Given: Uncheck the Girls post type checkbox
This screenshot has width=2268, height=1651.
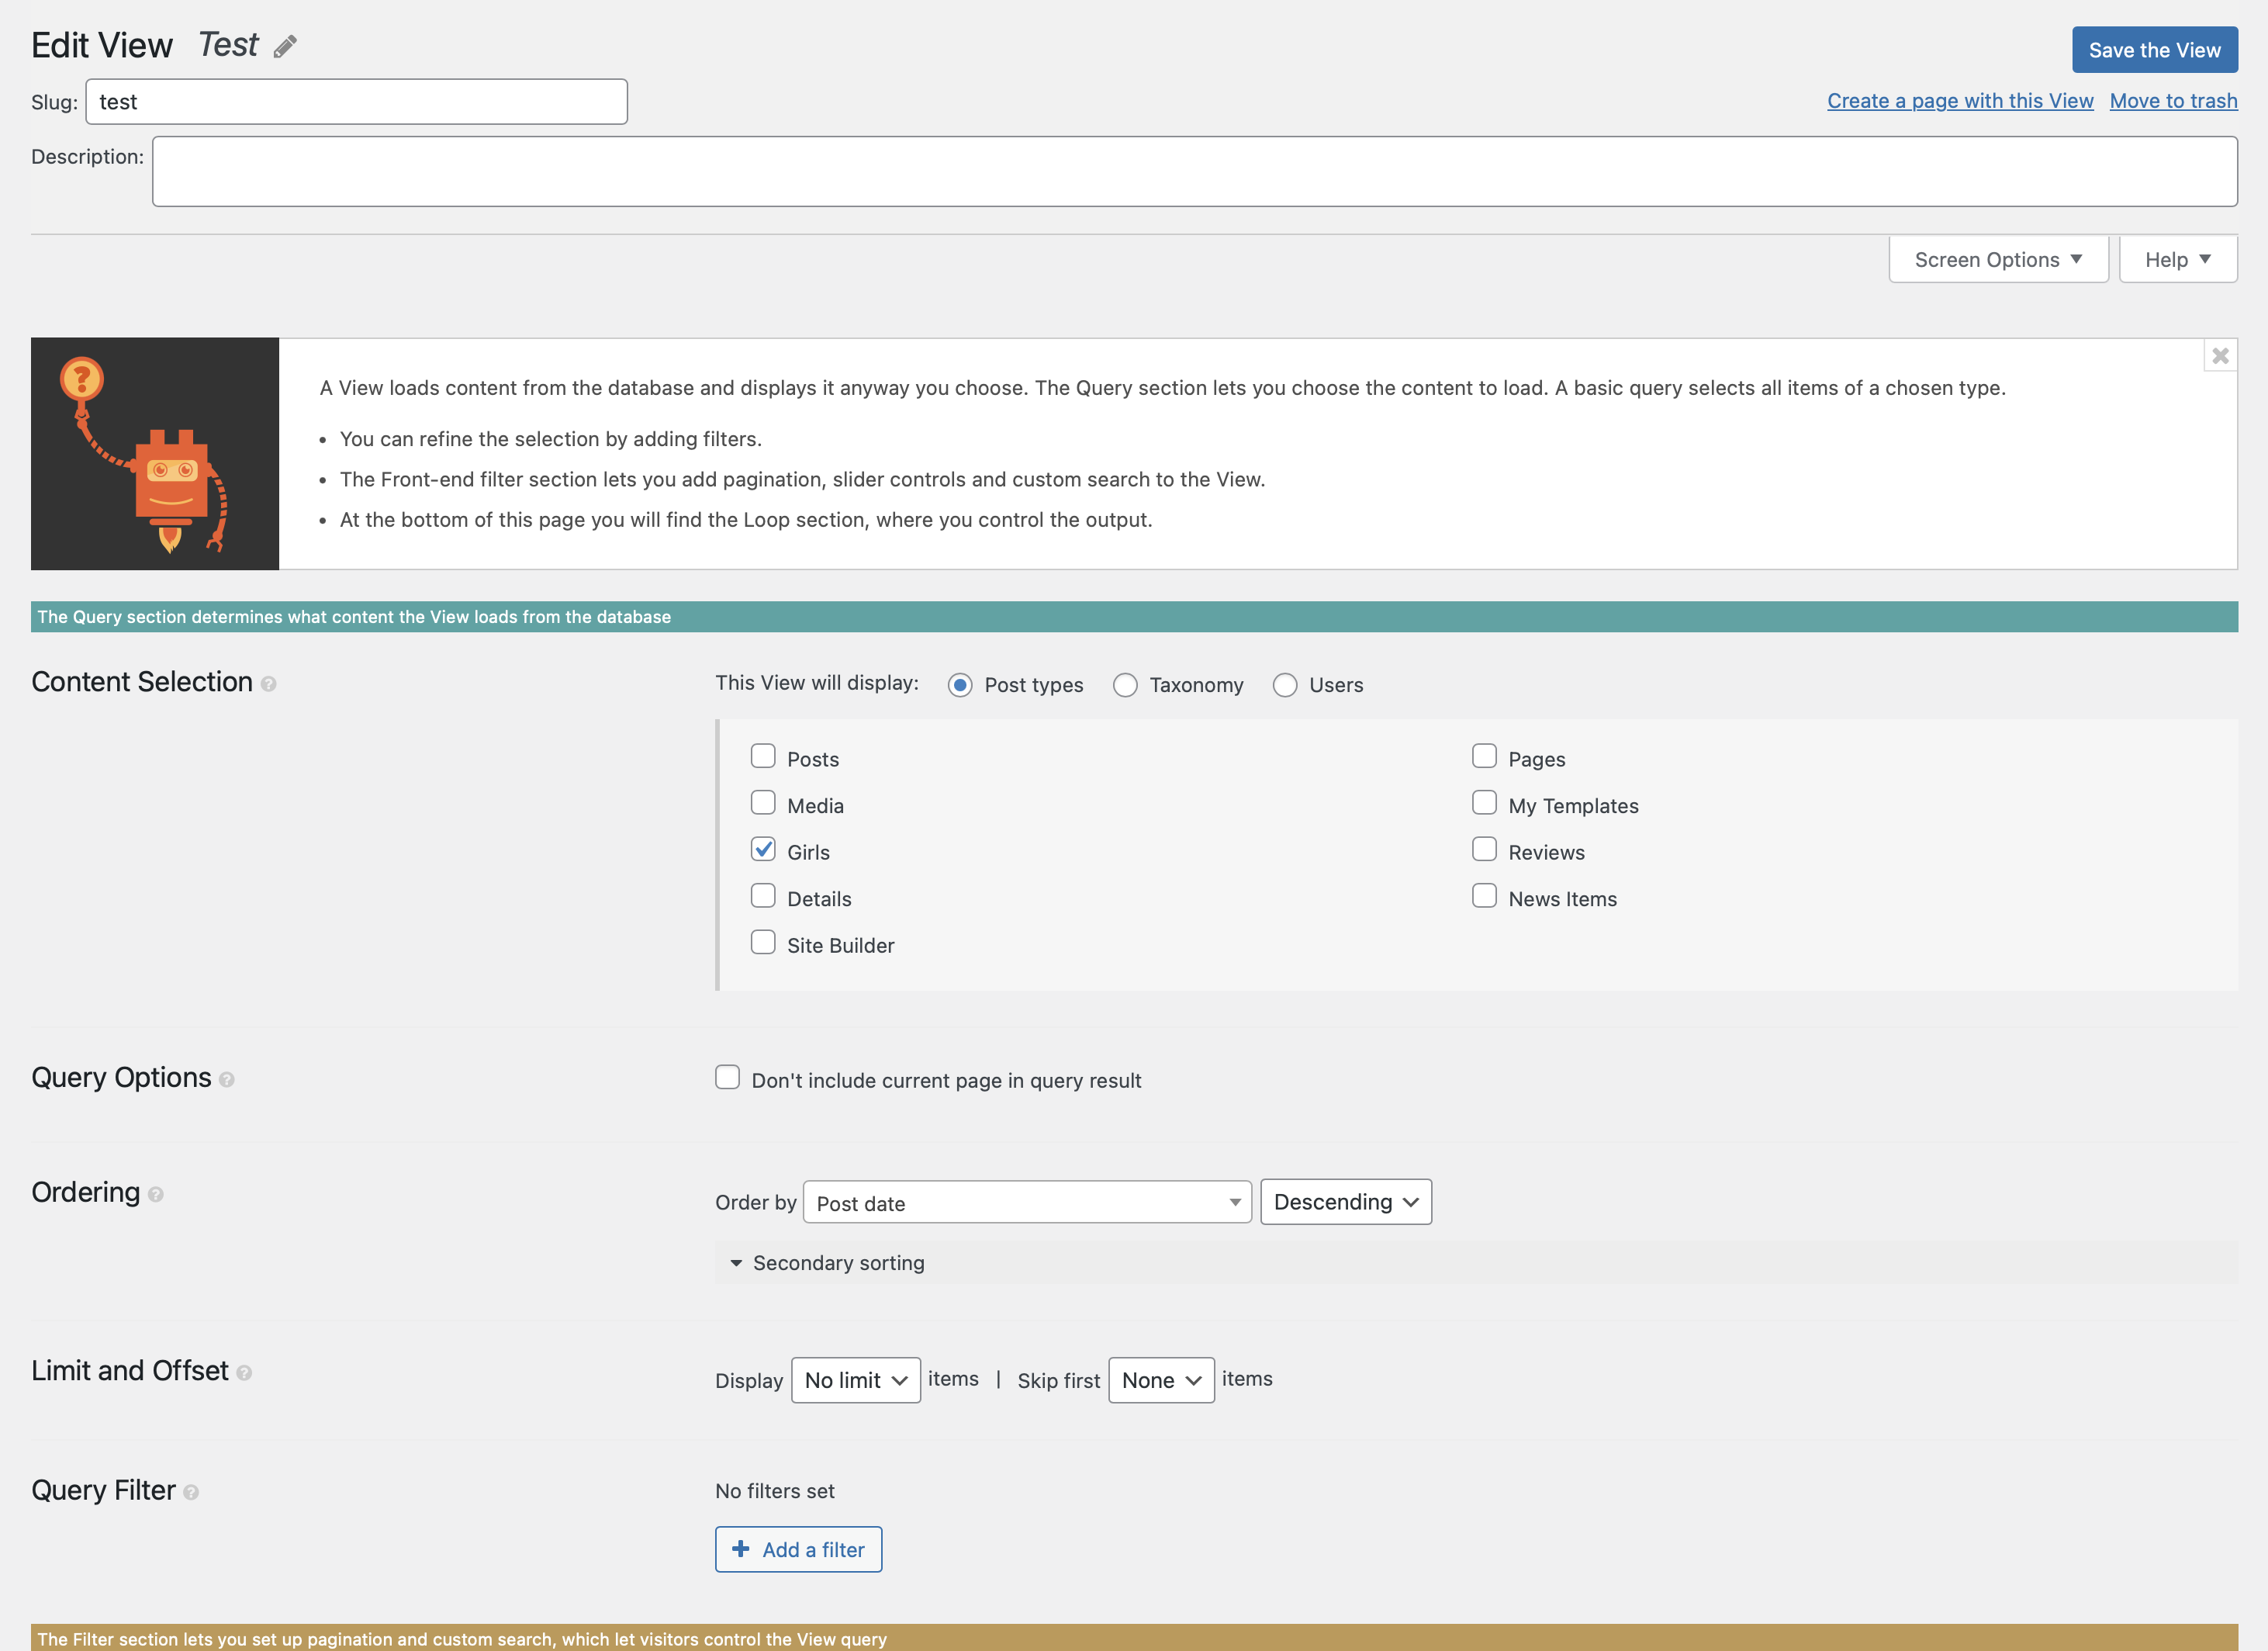Looking at the screenshot, I should tap(763, 850).
